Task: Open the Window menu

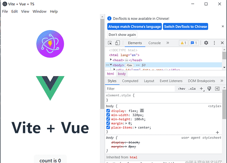Action: click(39, 12)
